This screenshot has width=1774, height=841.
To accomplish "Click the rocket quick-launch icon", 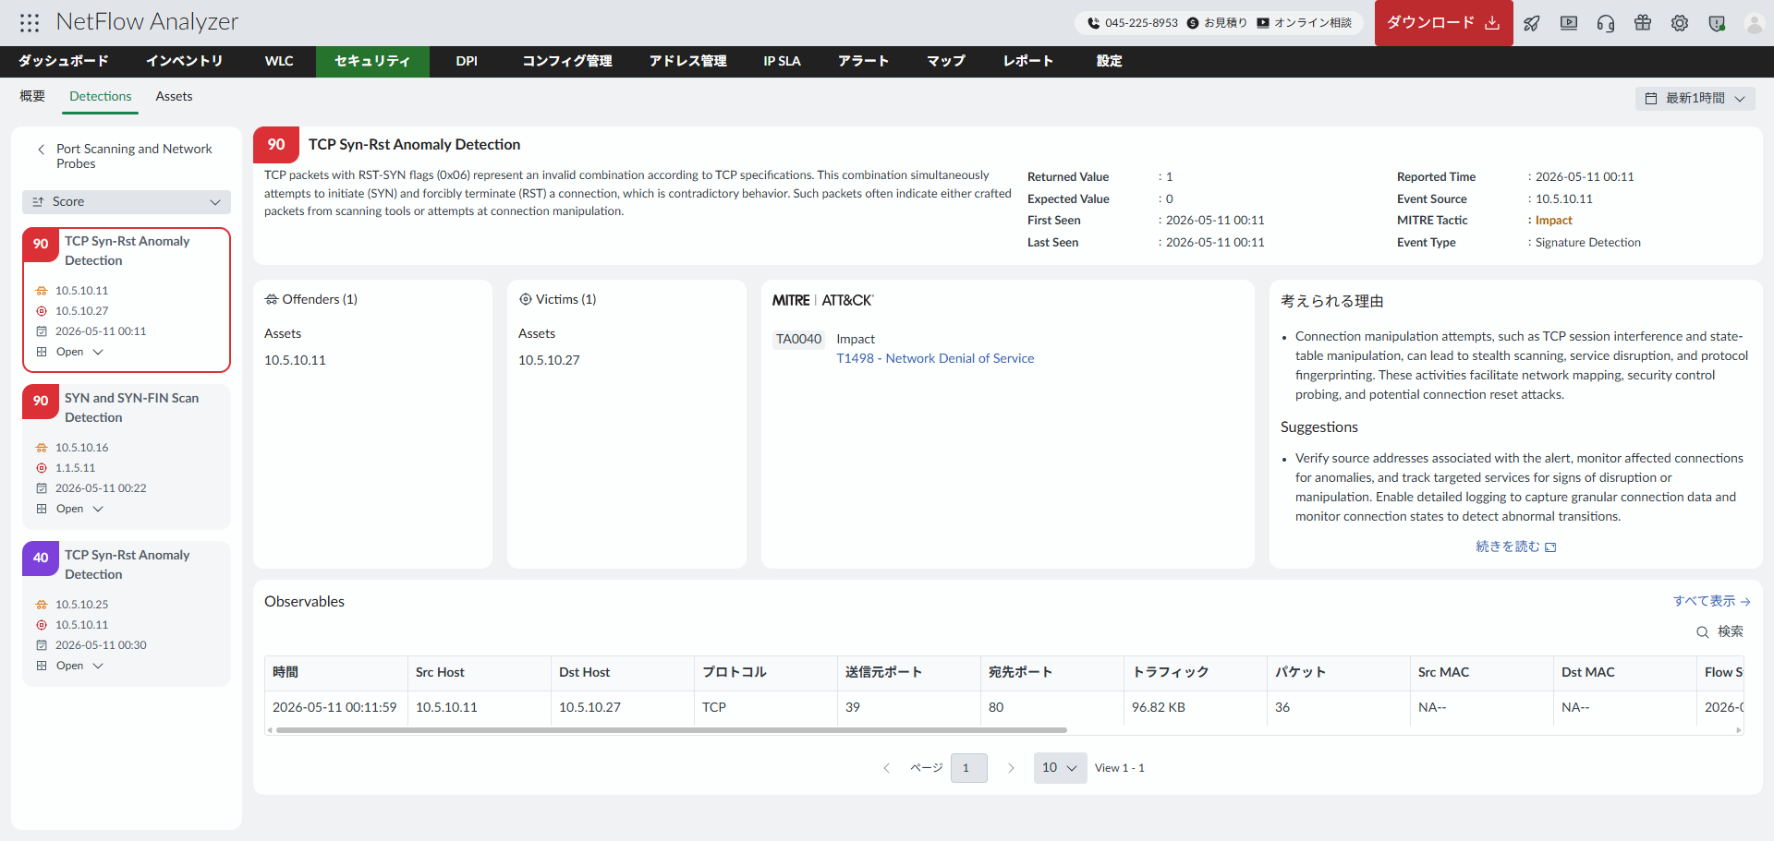I will [x=1532, y=23].
